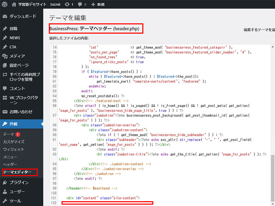This screenshot has width=275, height=206.
Task: Select the メディア menu item
Action: tap(17, 56)
